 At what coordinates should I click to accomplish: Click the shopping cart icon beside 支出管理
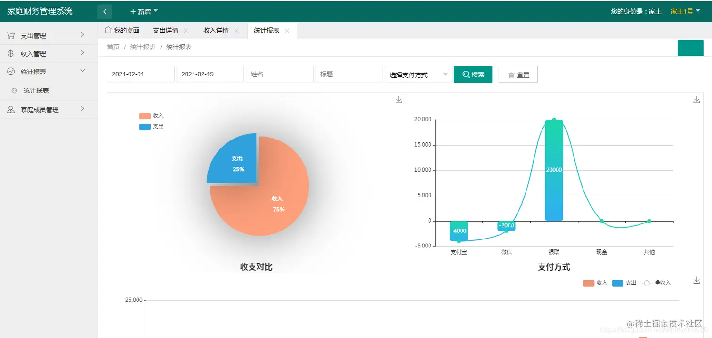pyautogui.click(x=11, y=35)
